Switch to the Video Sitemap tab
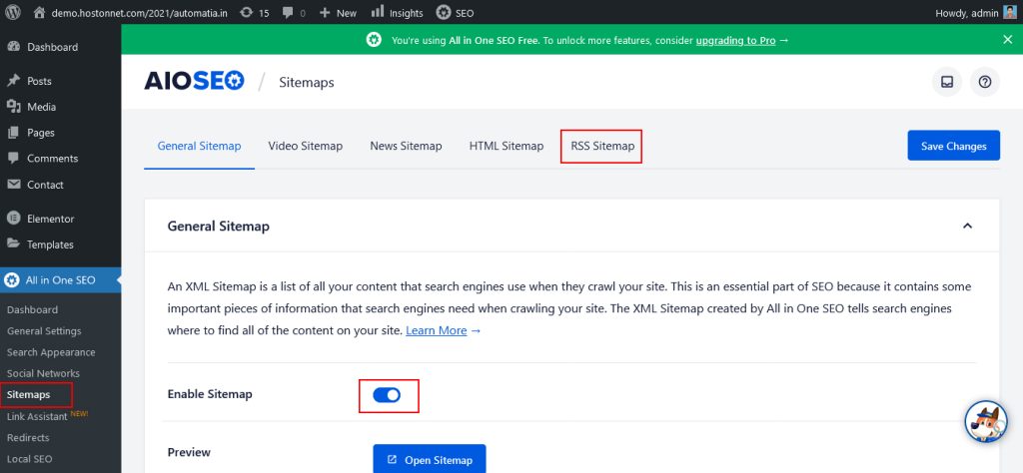 pos(306,146)
